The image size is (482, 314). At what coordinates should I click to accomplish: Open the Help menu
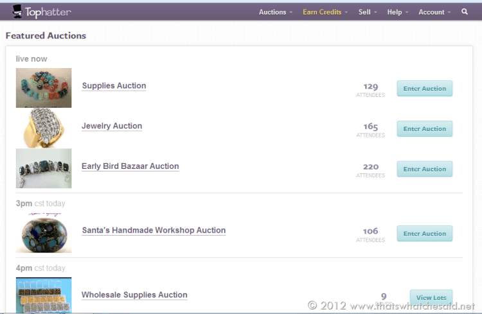tap(397, 12)
